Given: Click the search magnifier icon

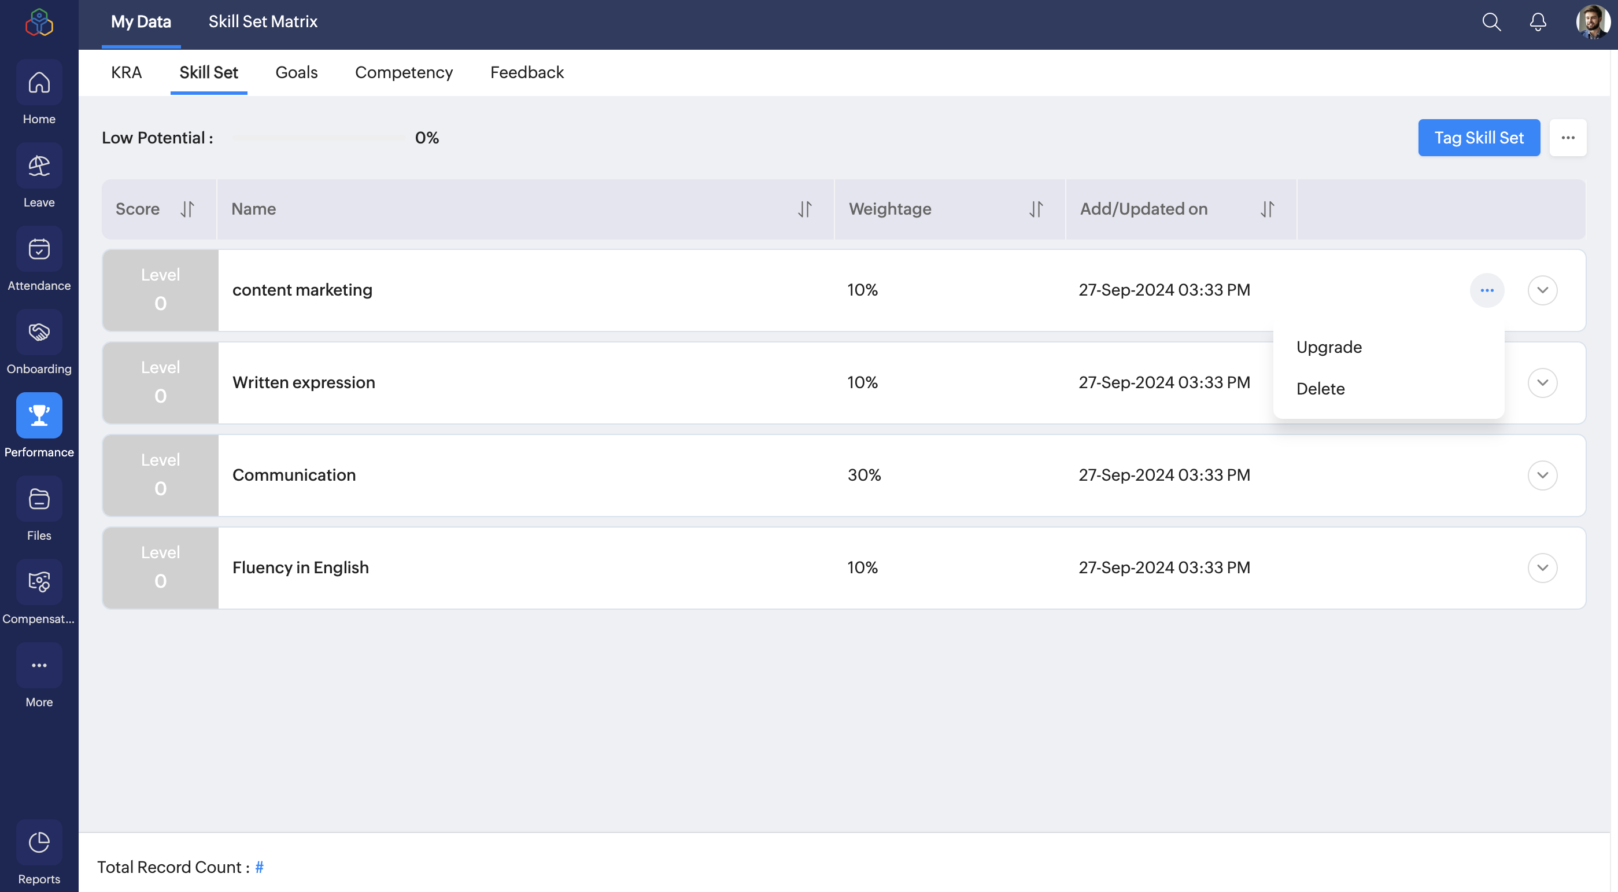Looking at the screenshot, I should (x=1491, y=23).
